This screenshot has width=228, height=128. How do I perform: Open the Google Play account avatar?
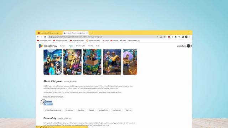click(x=188, y=46)
